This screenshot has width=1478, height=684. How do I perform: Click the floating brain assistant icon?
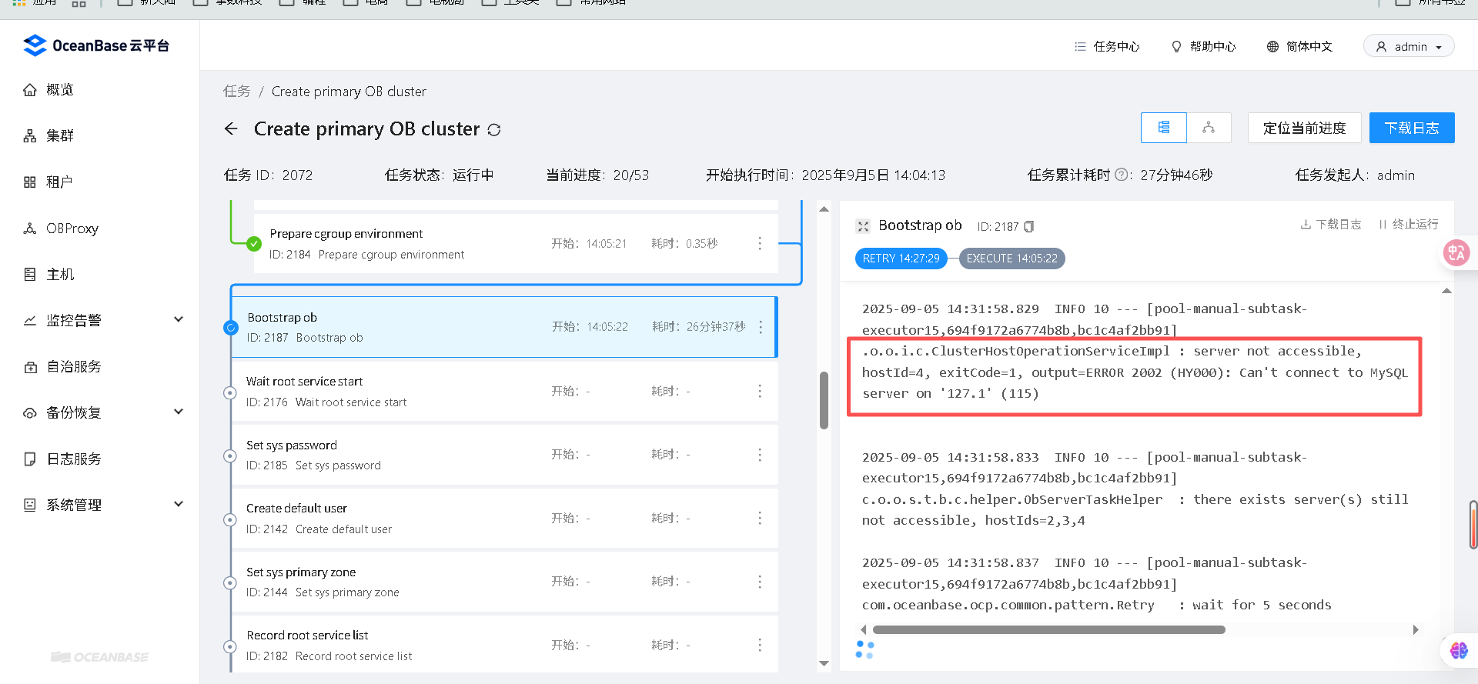1459,650
